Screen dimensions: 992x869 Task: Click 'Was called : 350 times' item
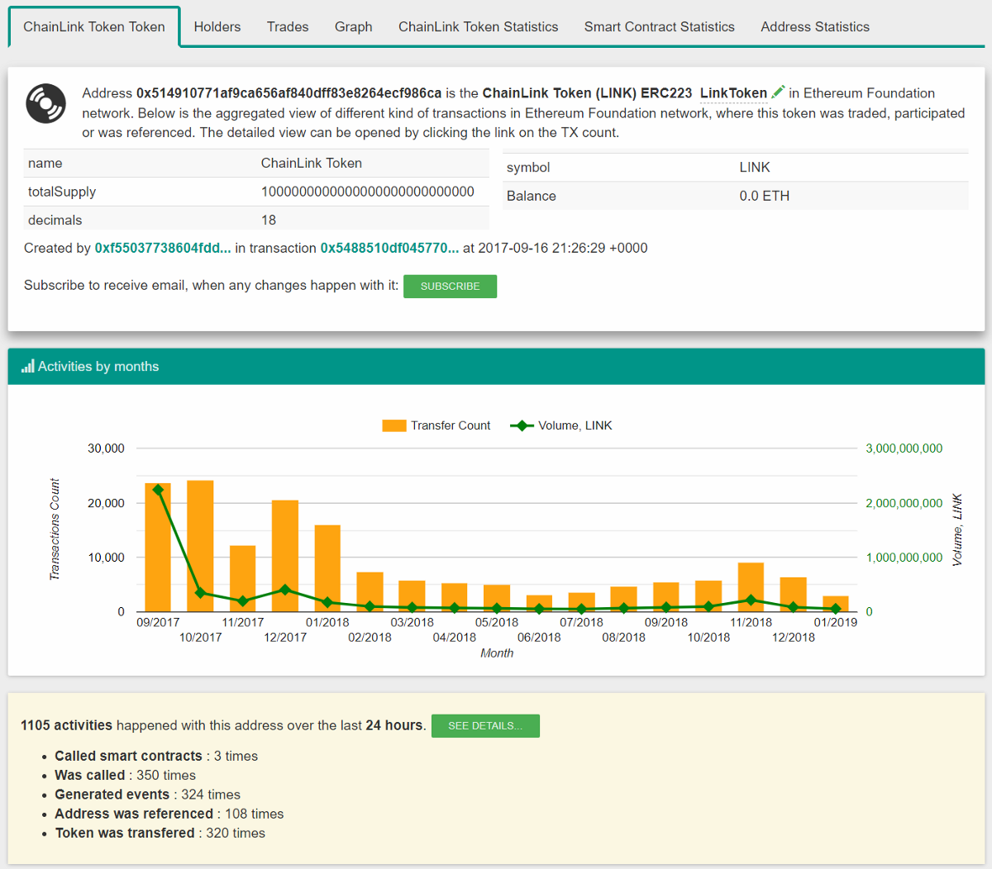[126, 775]
